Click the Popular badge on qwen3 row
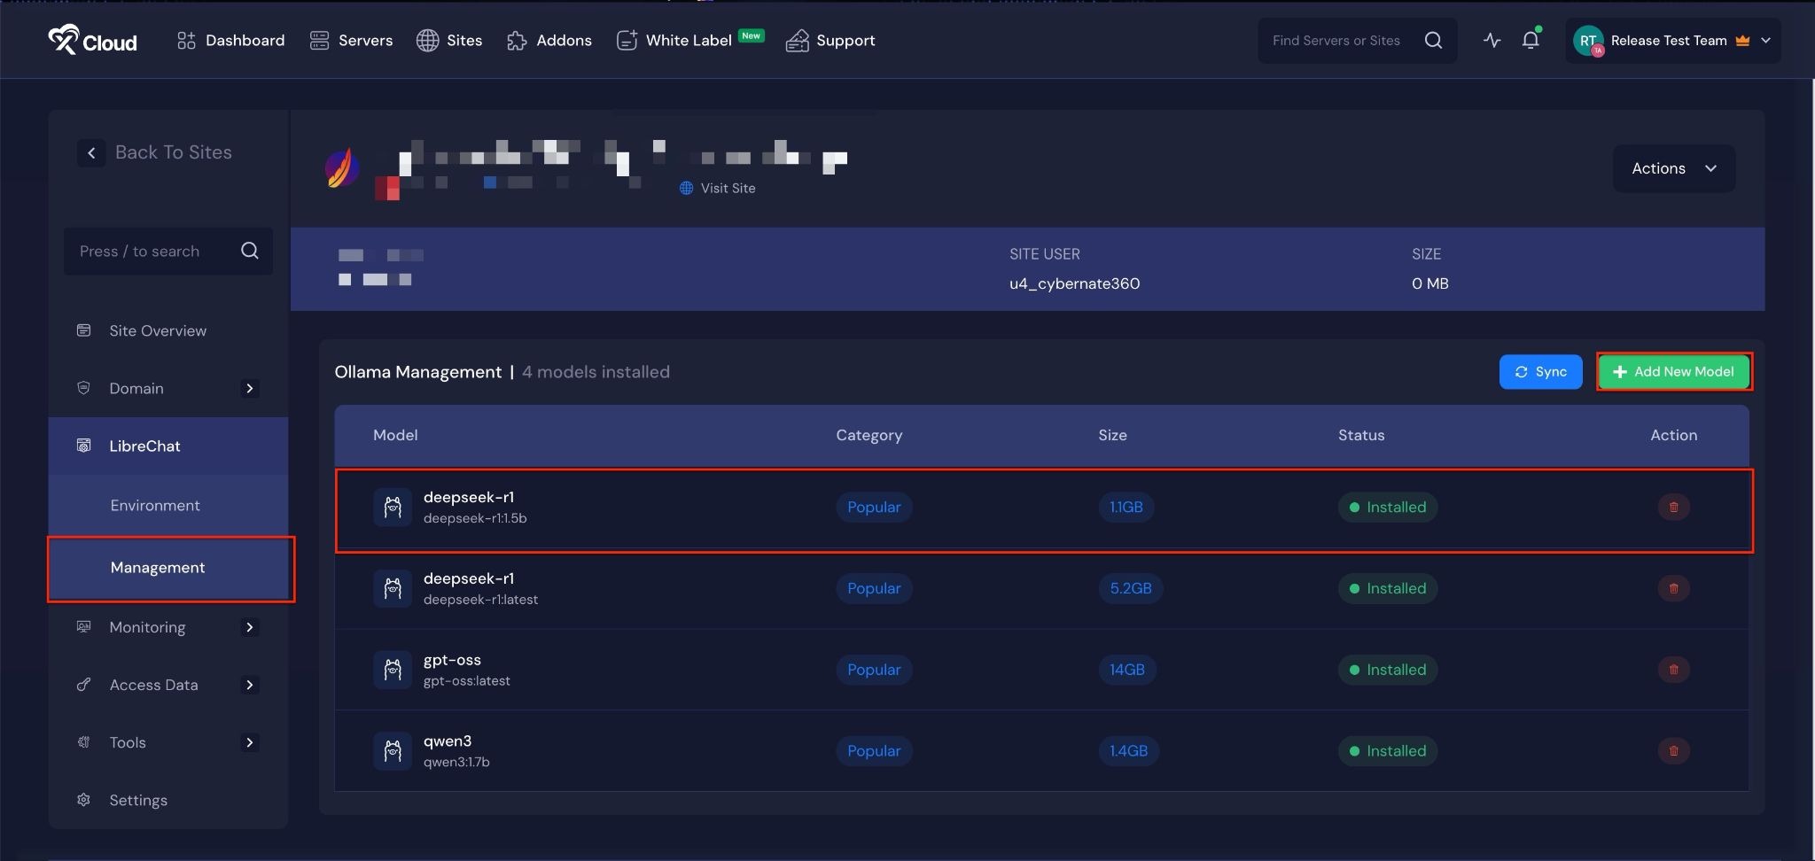The height and width of the screenshot is (861, 1815). coord(873,750)
